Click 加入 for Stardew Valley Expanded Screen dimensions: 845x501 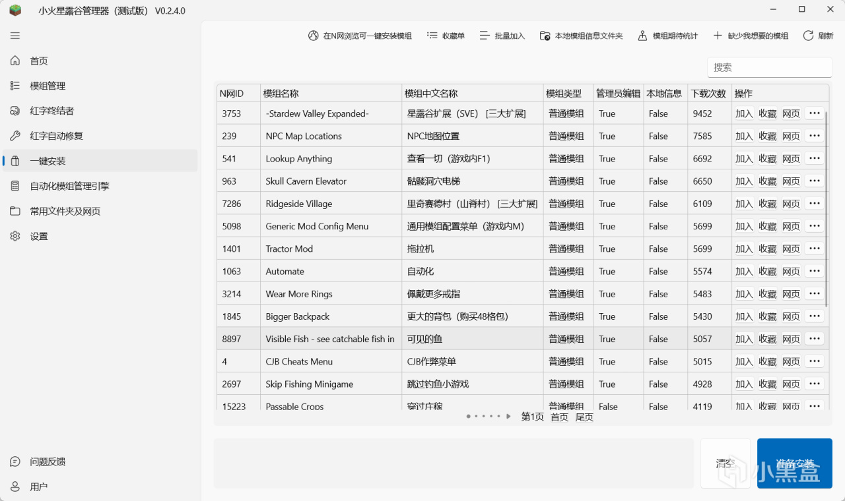pyautogui.click(x=744, y=113)
